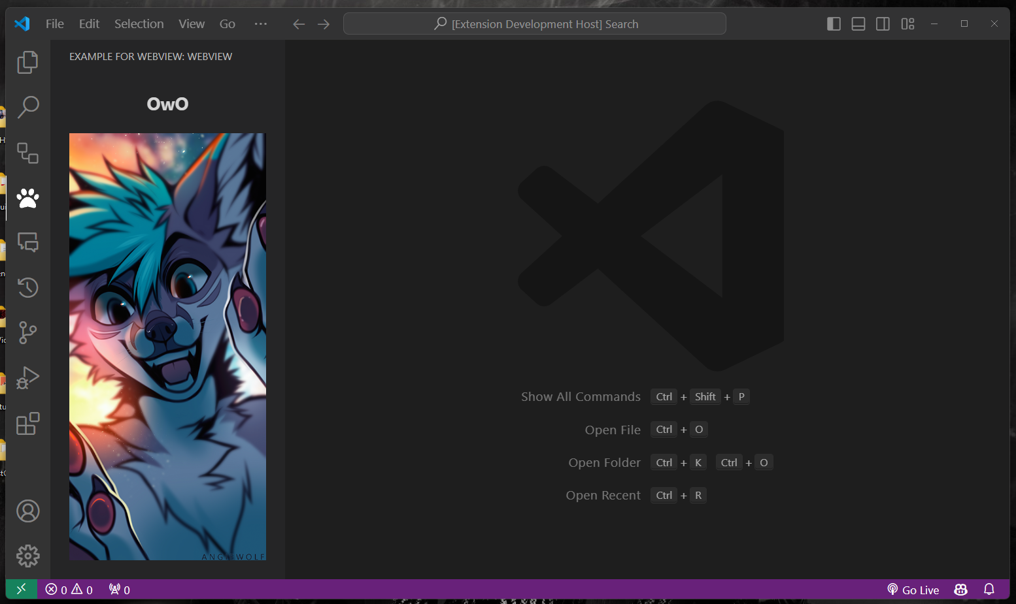Open the Edit menu
This screenshot has width=1016, height=604.
coord(89,24)
